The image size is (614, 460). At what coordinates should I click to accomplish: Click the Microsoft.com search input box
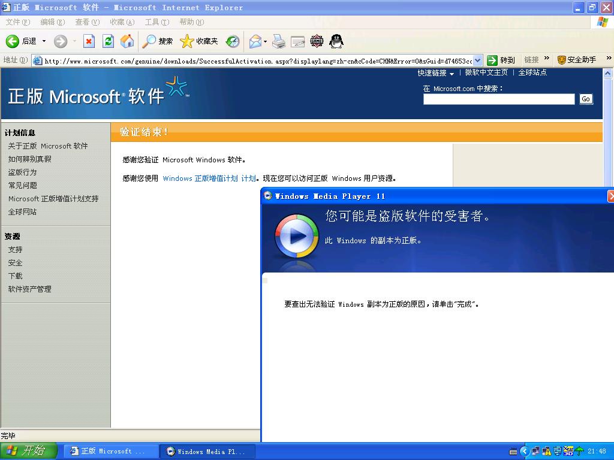[x=499, y=99]
